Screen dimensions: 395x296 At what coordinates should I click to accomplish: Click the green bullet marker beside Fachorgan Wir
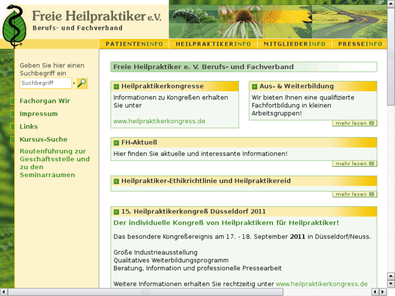click(12, 101)
